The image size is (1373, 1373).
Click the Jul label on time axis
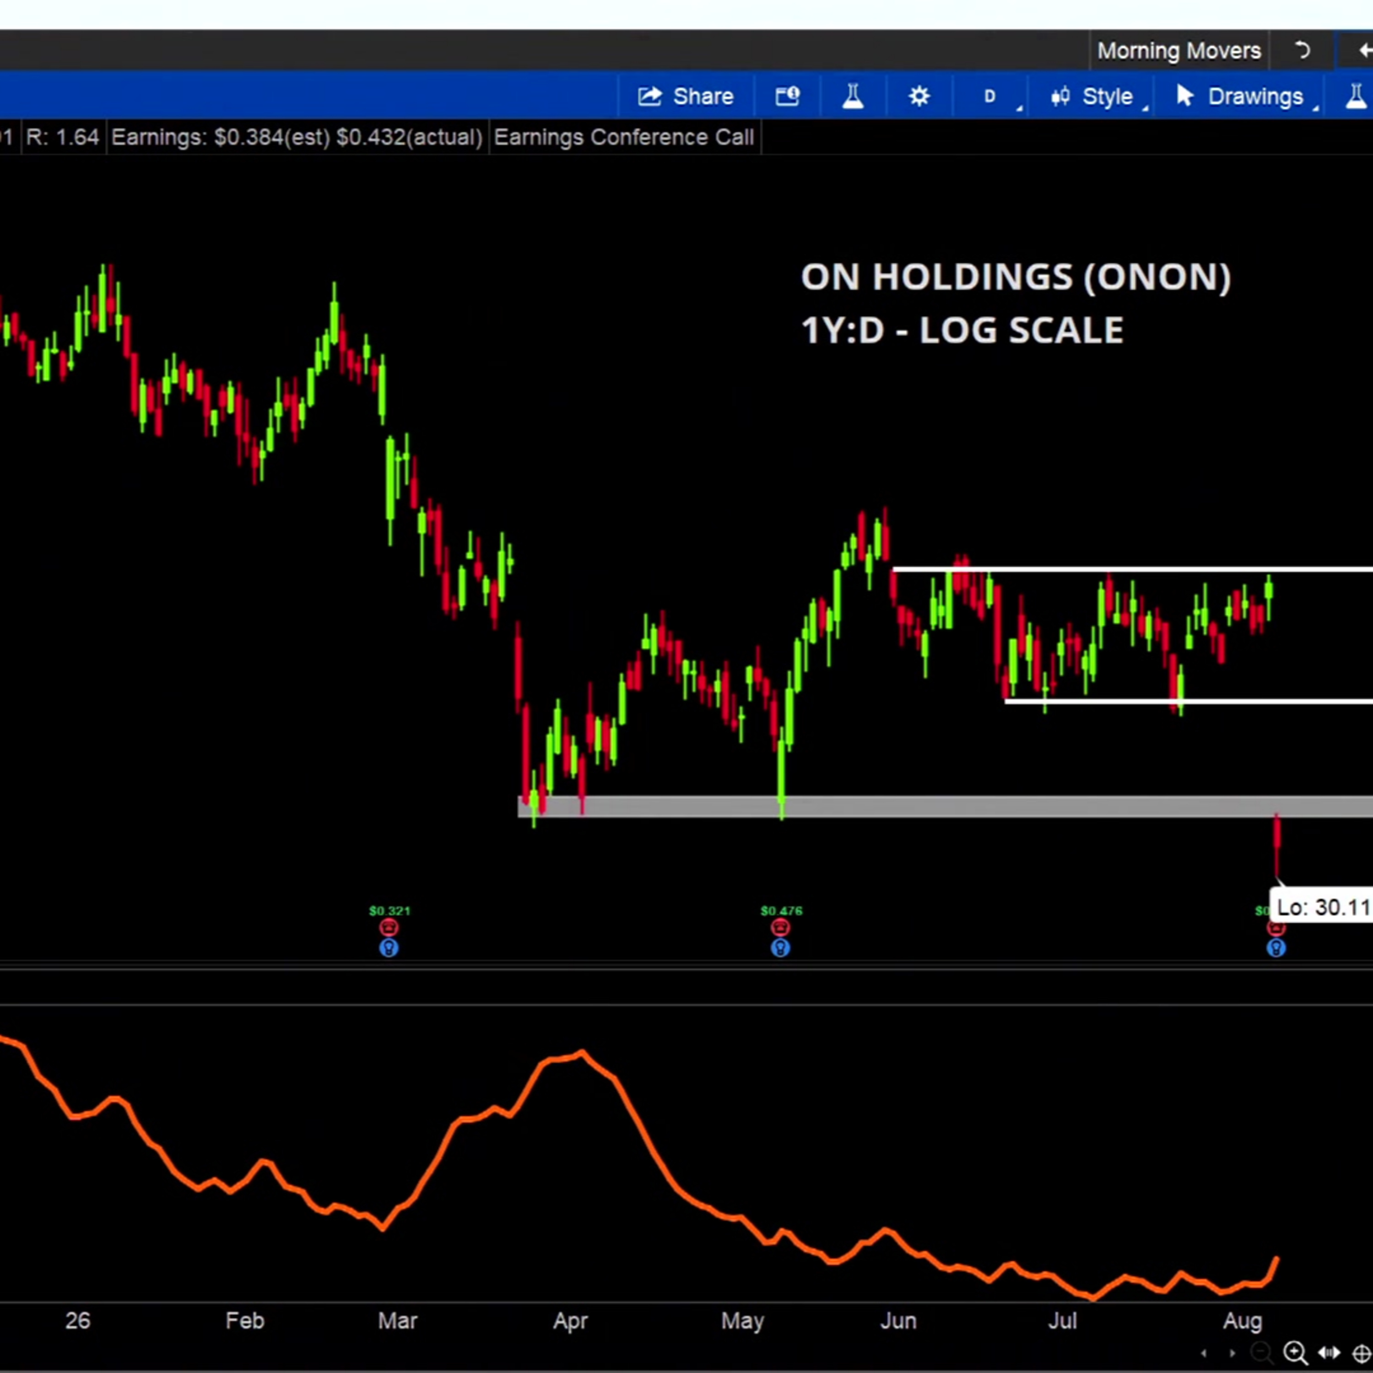coord(1062,1320)
